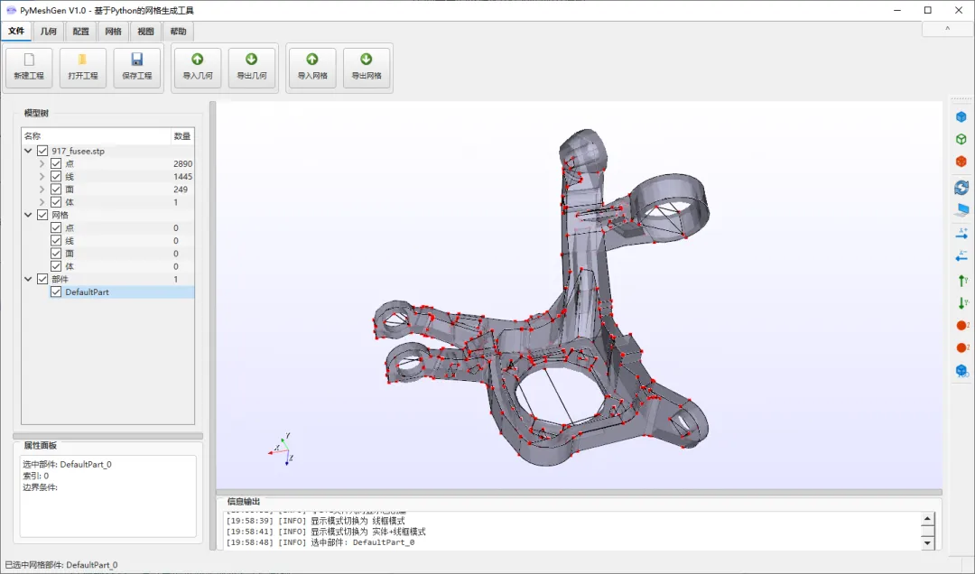This screenshot has width=975, height=574.
Task: Uncheck the 部件 group checkbox
Action: [x=42, y=279]
